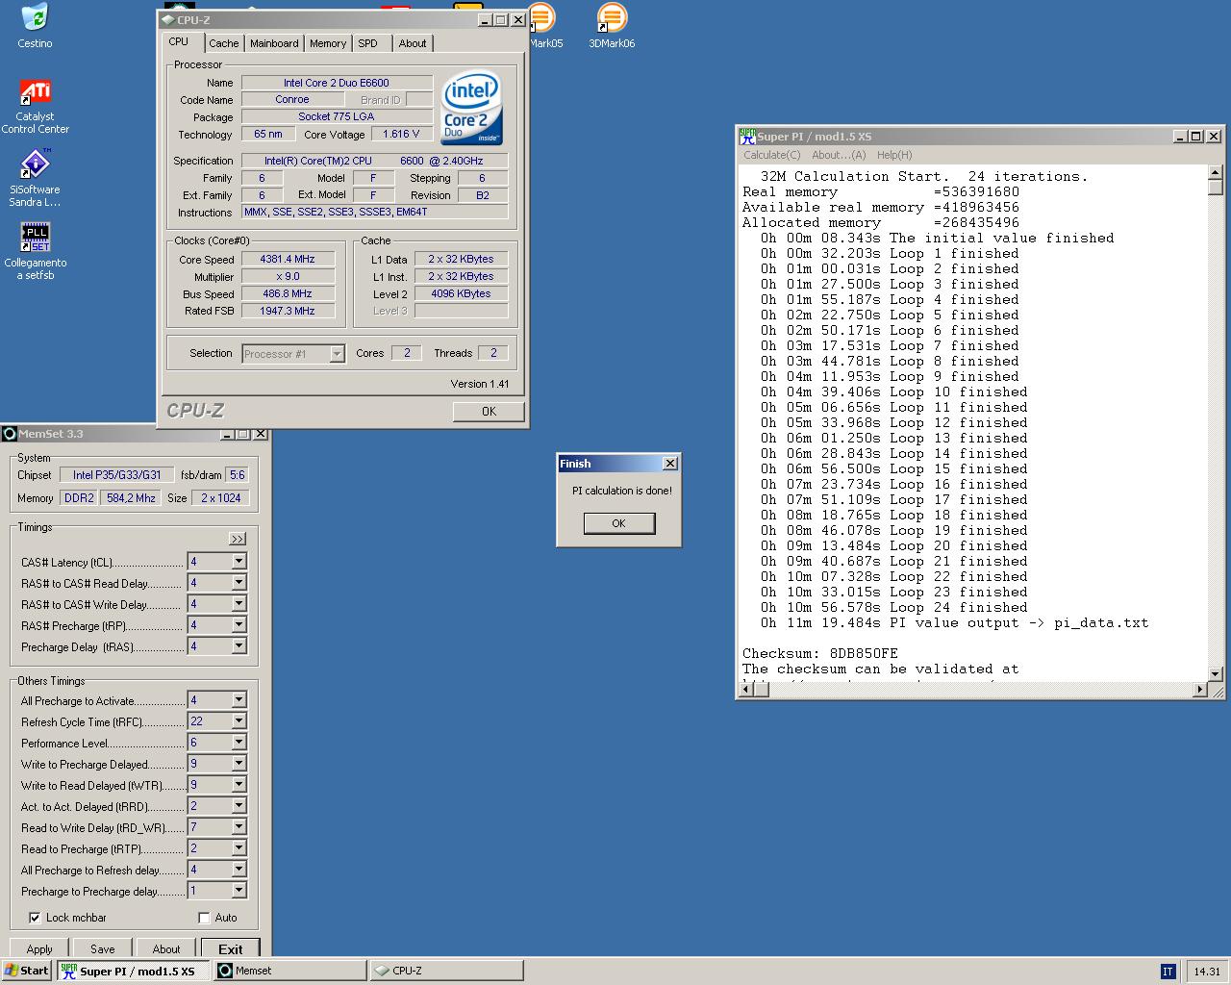Viewport: 1231px width, 985px height.
Task: Click the Core Voltage 1.616 V field
Action: coord(401,135)
